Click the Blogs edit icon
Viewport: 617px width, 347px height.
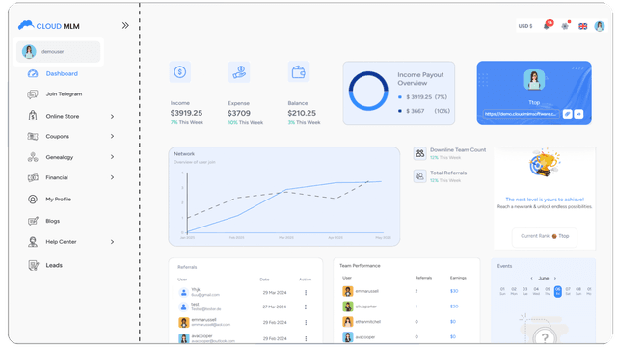(x=33, y=221)
